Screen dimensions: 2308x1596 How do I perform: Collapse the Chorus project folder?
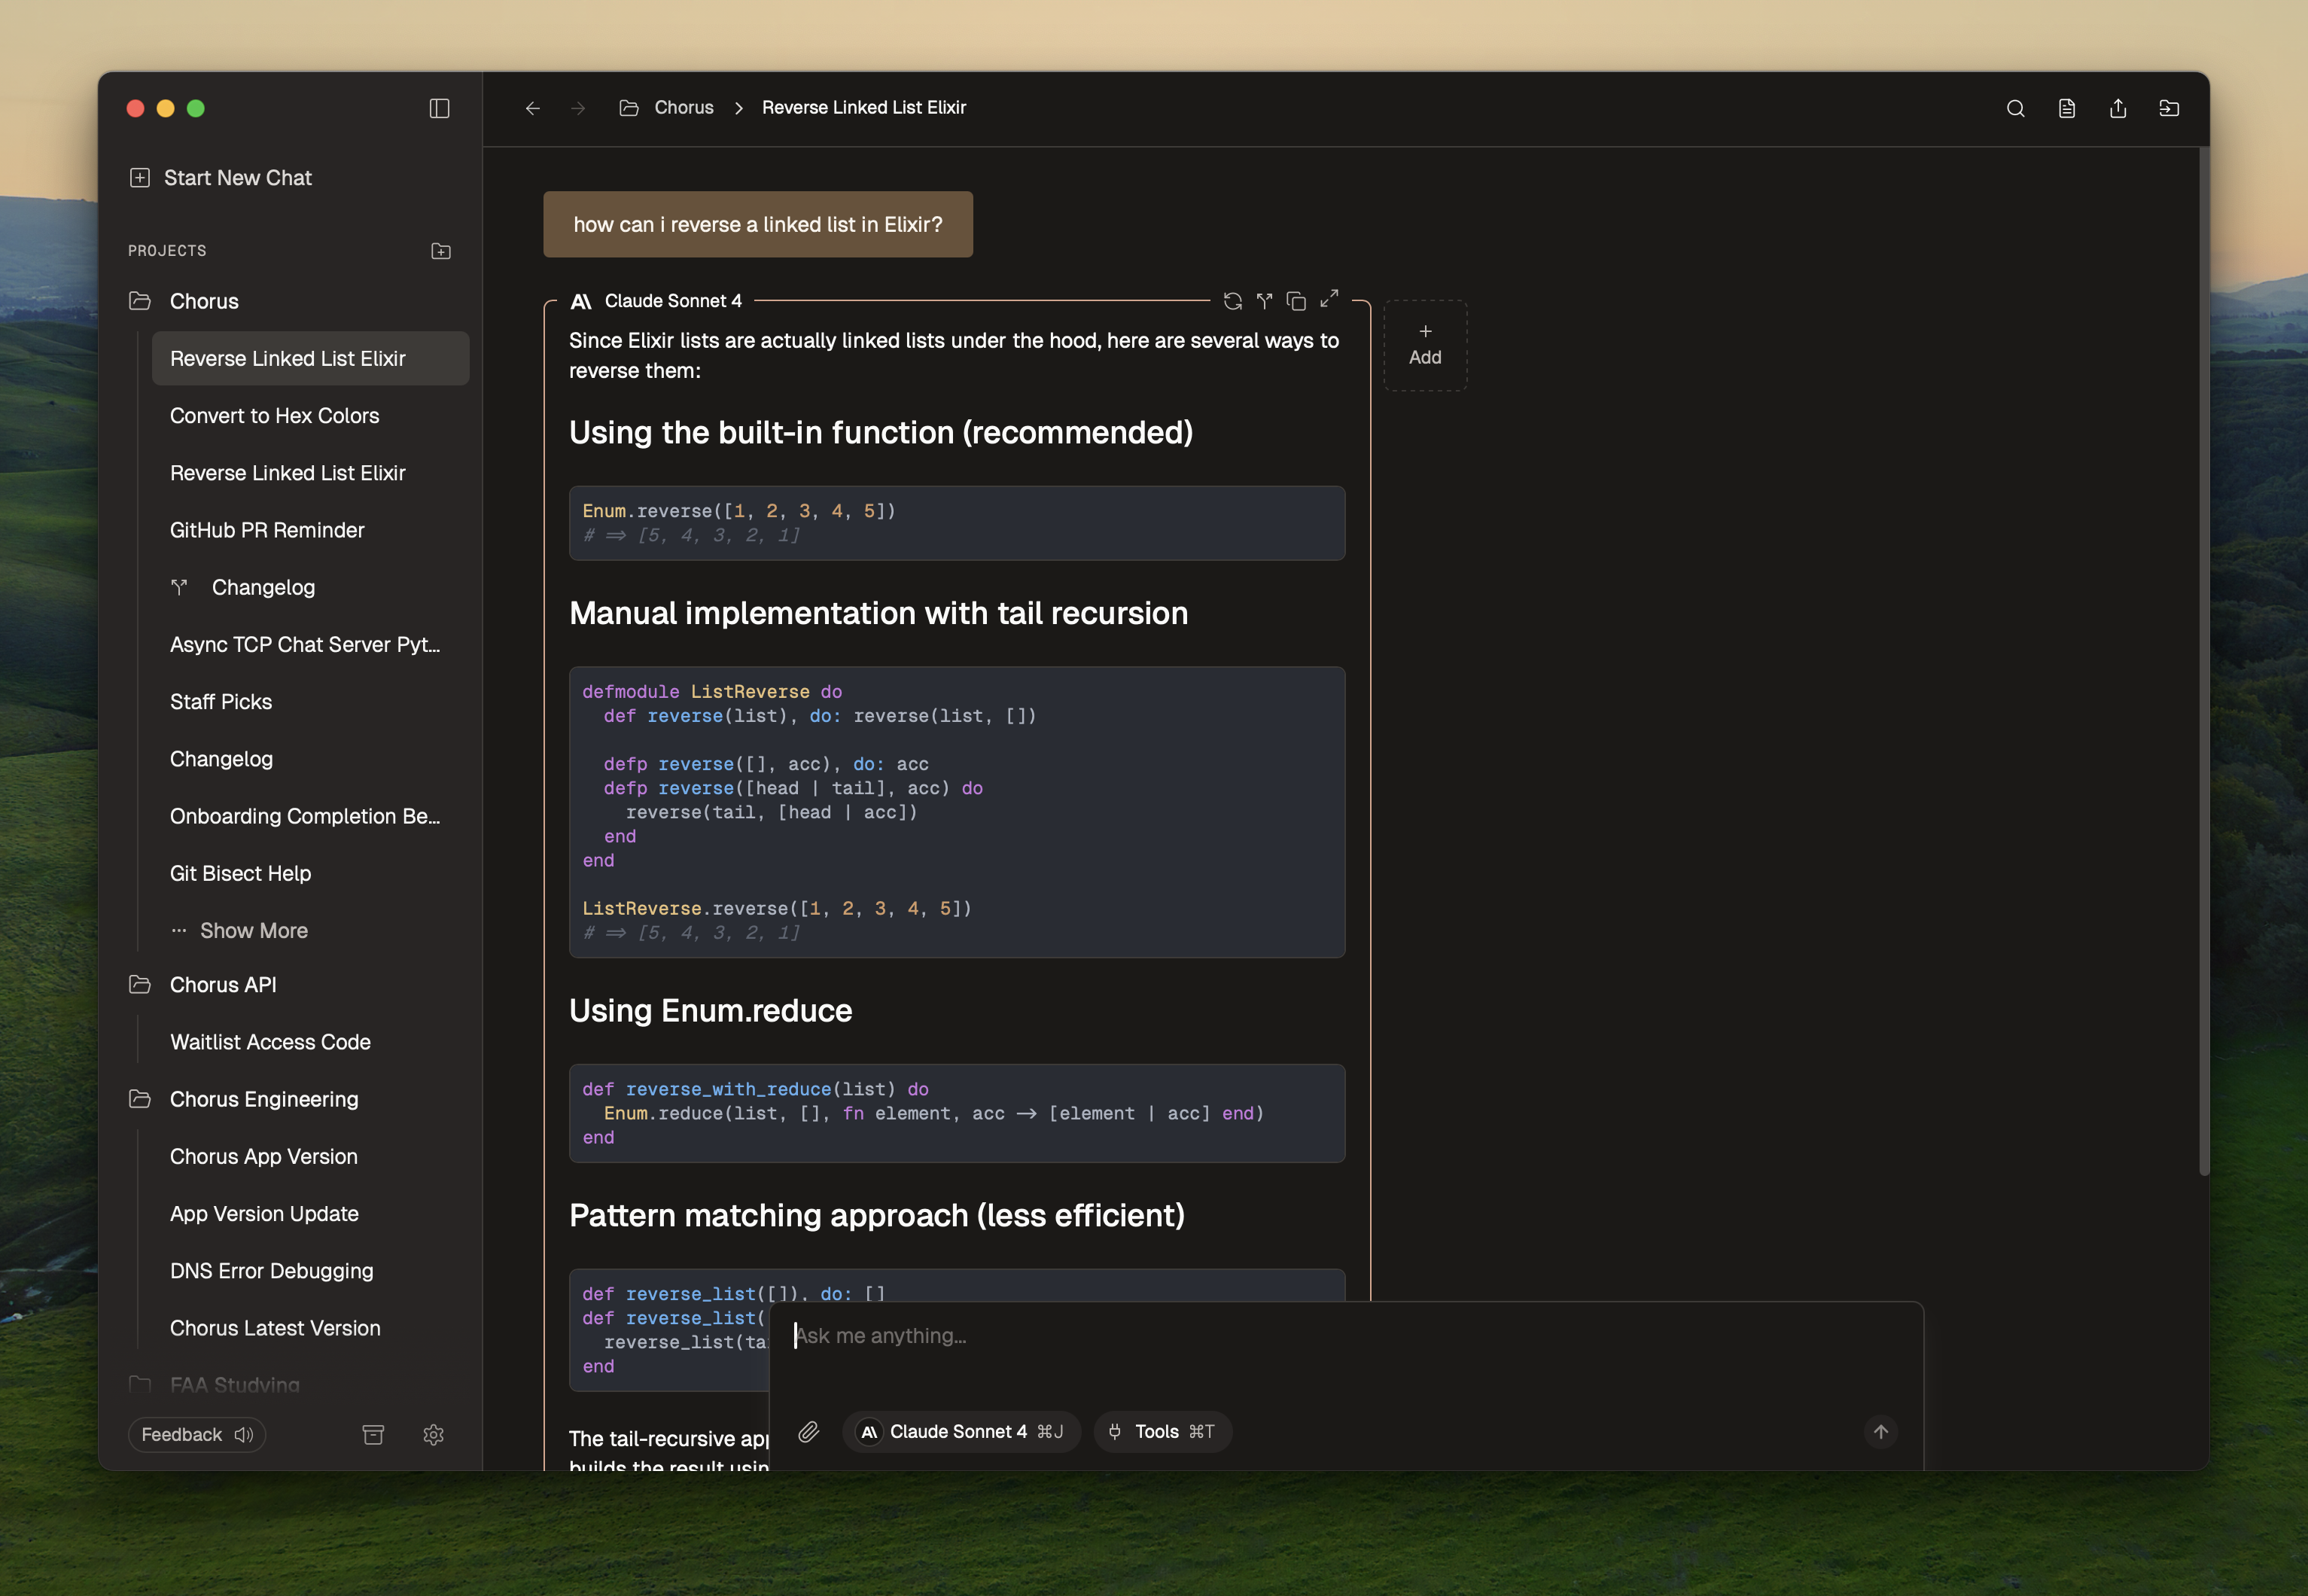[x=140, y=301]
